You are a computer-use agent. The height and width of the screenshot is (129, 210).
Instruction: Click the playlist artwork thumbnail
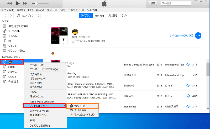pyautogui.click(x=59, y=35)
